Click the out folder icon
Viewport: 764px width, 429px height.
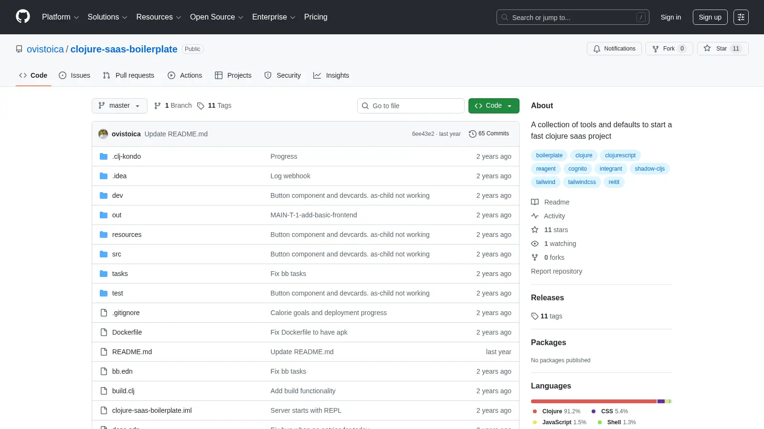104,215
